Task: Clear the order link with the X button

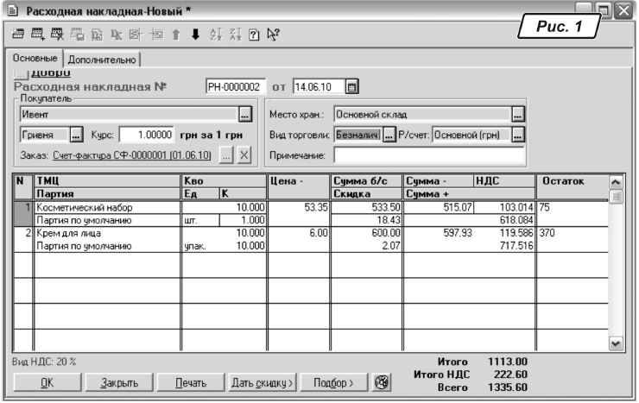Action: 244,155
